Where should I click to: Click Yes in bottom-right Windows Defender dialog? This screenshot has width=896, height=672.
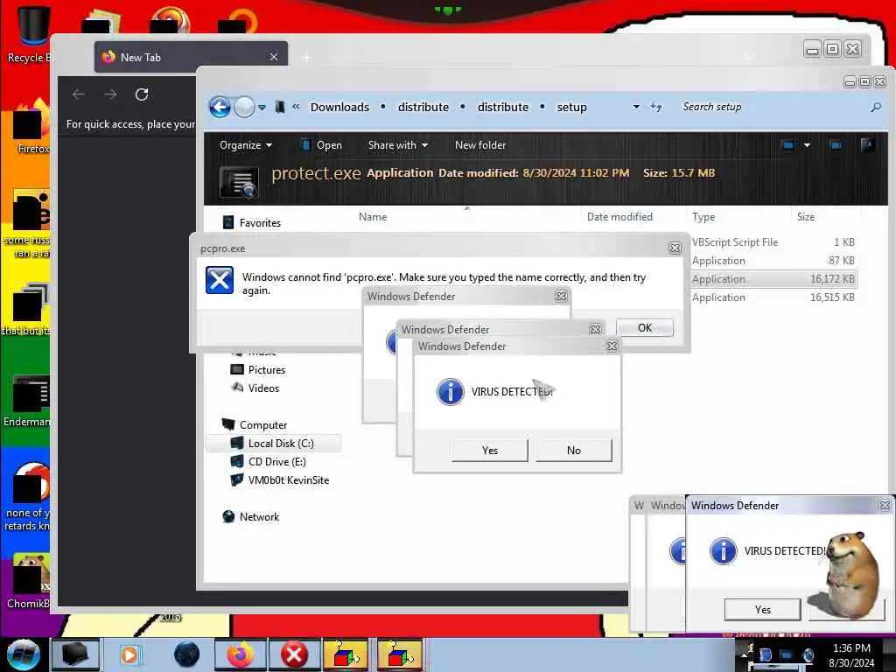point(762,610)
